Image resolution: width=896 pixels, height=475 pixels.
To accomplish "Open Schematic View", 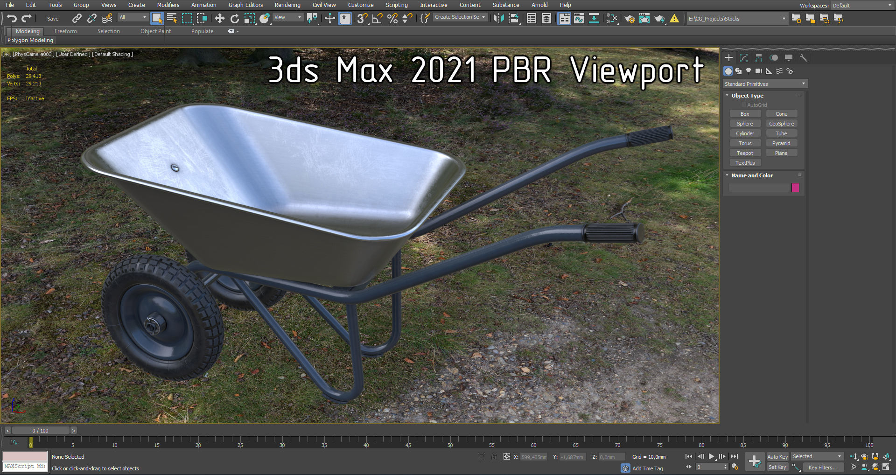I will (x=594, y=19).
